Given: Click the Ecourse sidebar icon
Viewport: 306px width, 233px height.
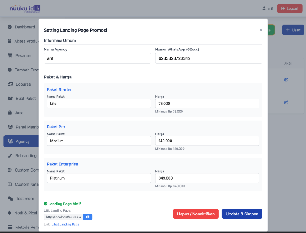Looking at the screenshot, I should tap(10, 84).
